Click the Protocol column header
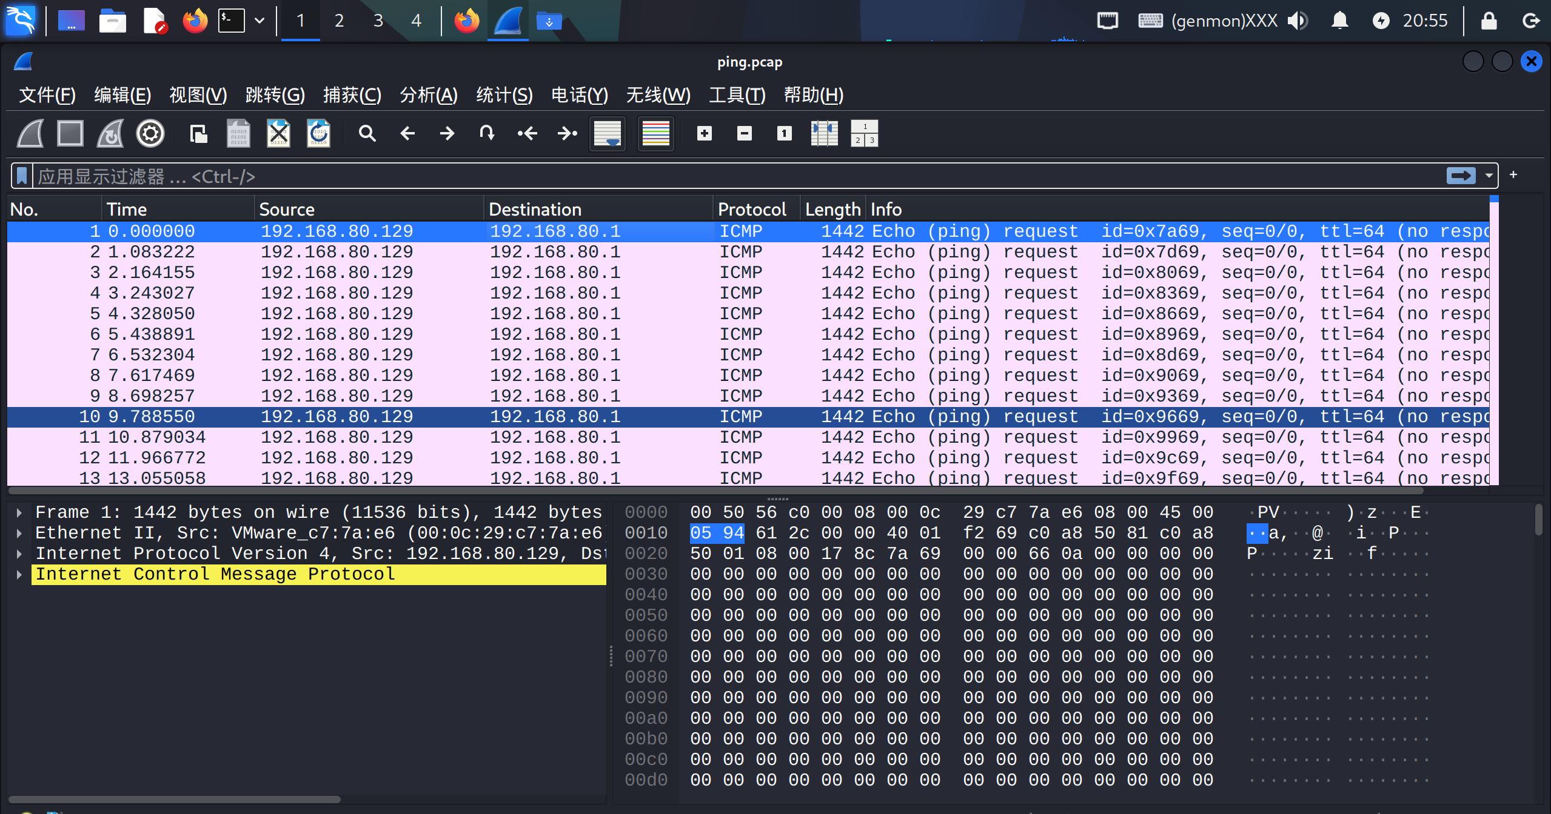 point(752,210)
